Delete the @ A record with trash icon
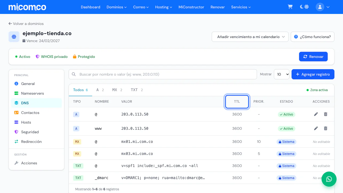Image resolution: width=343 pixels, height=193 pixels. (326, 114)
